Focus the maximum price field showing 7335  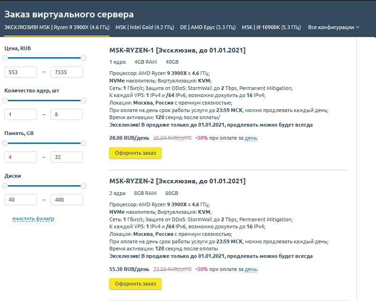[x=66, y=72]
